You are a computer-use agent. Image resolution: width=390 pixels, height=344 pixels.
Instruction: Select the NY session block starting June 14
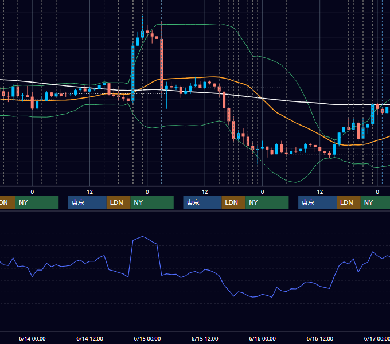tap(152, 202)
